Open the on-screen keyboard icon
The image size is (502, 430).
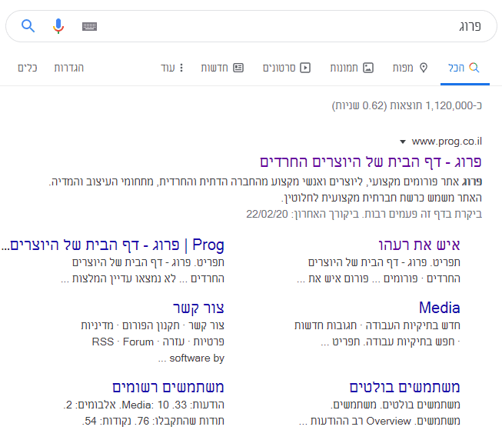[x=89, y=26]
